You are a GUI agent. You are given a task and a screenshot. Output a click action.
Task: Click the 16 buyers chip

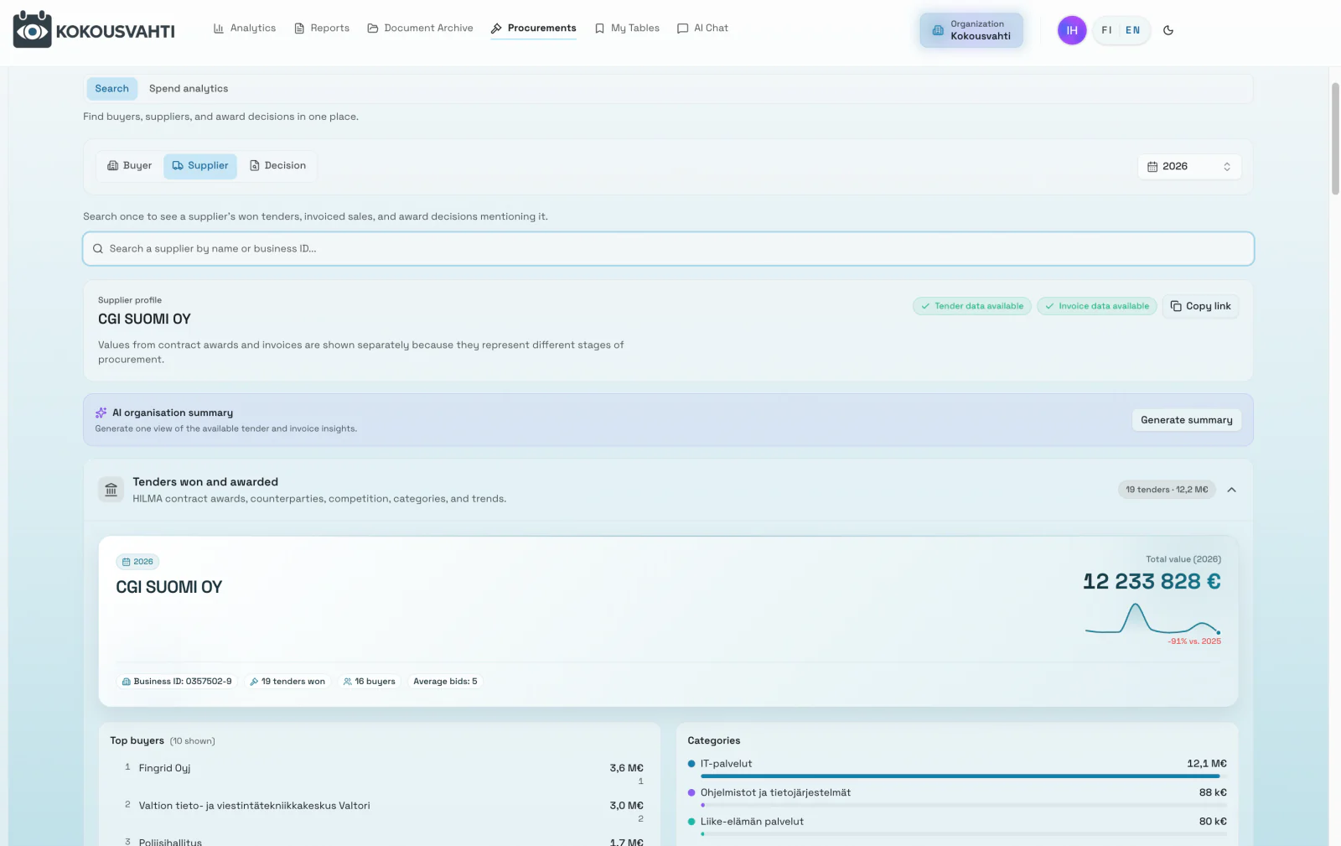tap(370, 682)
